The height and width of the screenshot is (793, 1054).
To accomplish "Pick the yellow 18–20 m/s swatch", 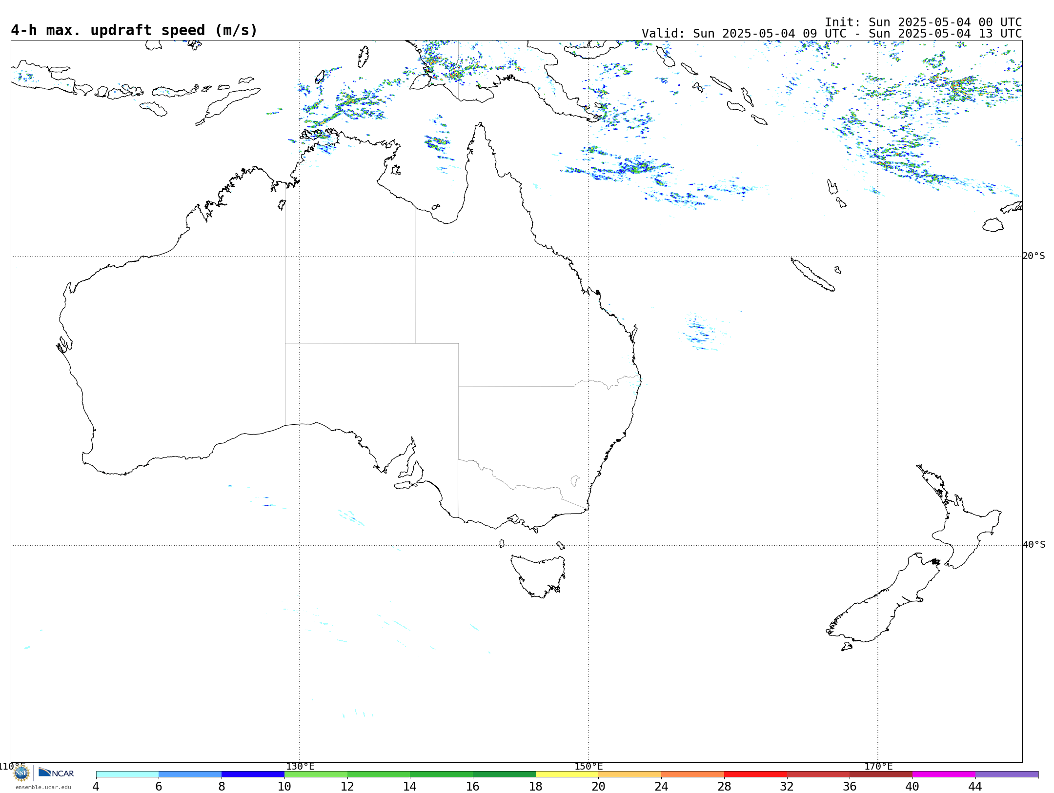I will pyautogui.click(x=567, y=774).
